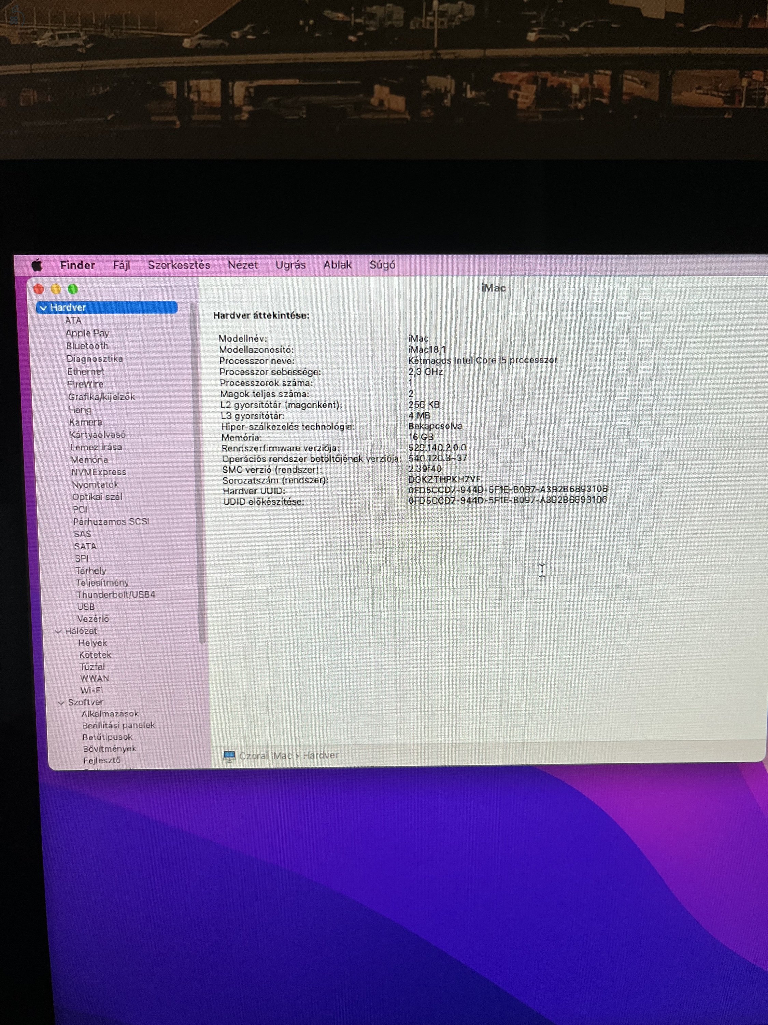Select Wi-Fi under Hálózat
Image resolution: width=768 pixels, height=1025 pixels.
92,691
